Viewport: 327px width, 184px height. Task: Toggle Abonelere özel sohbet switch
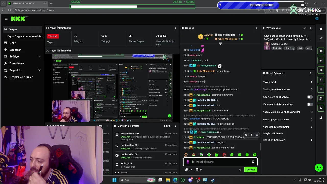pyautogui.click(x=310, y=97)
